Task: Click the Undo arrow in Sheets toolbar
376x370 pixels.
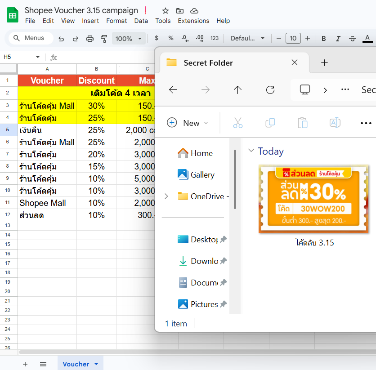Action: [x=61, y=38]
